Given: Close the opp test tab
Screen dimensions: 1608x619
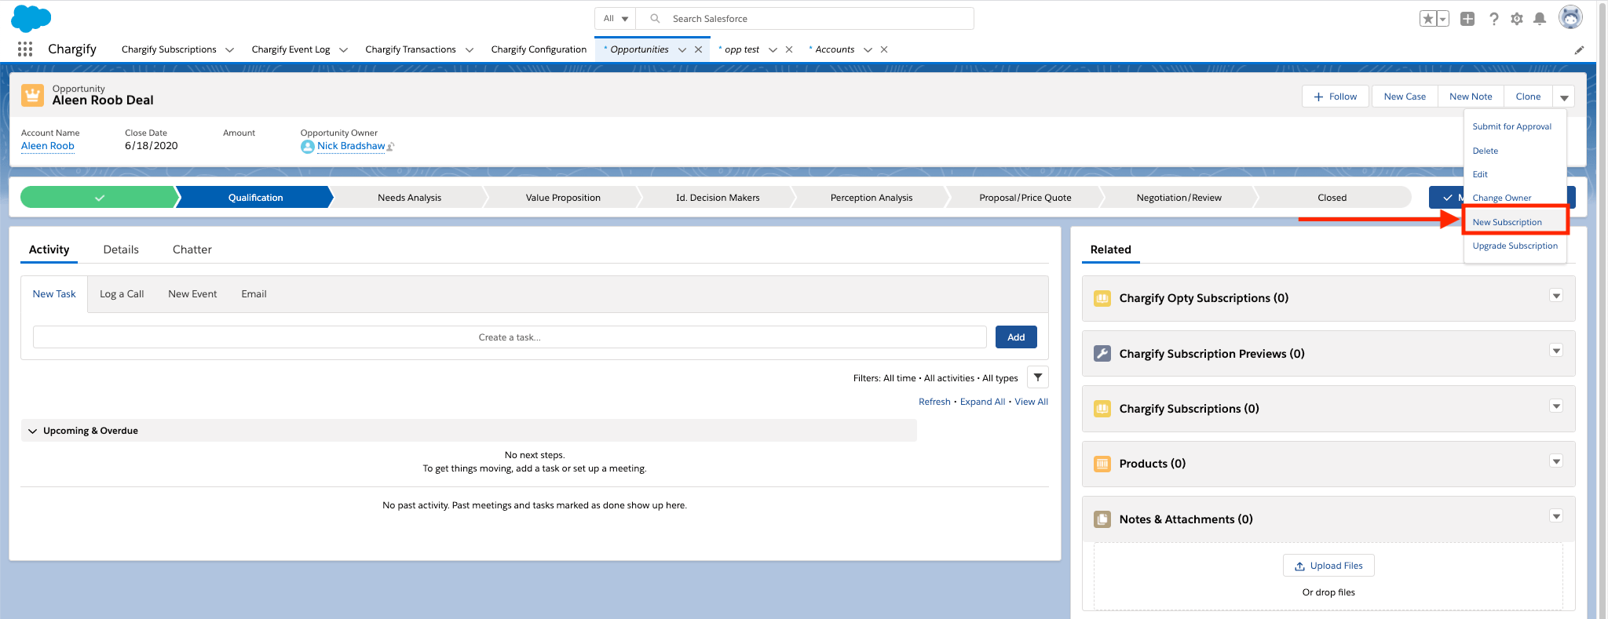Looking at the screenshot, I should point(789,49).
